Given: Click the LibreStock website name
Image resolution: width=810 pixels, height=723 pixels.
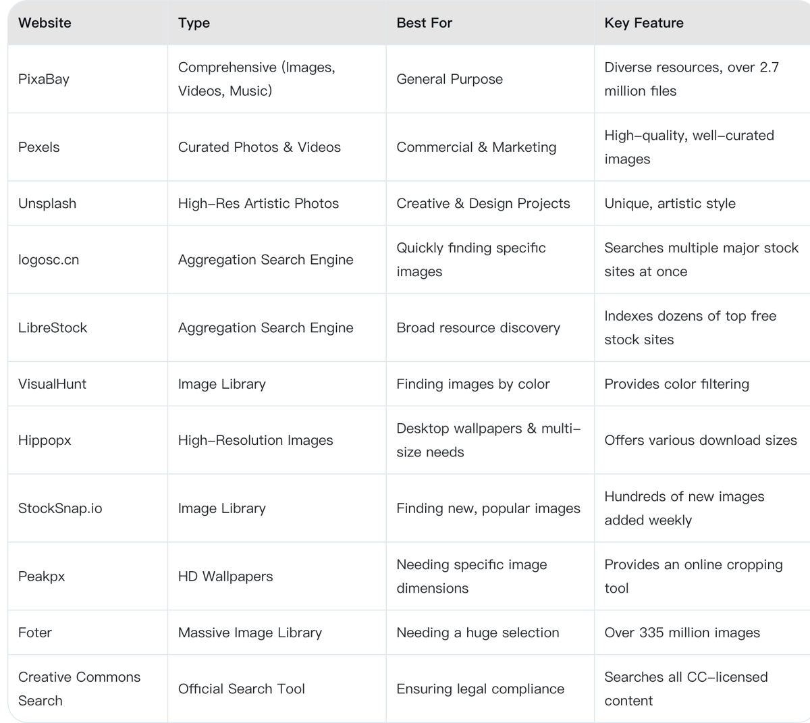Looking at the screenshot, I should [x=53, y=328].
